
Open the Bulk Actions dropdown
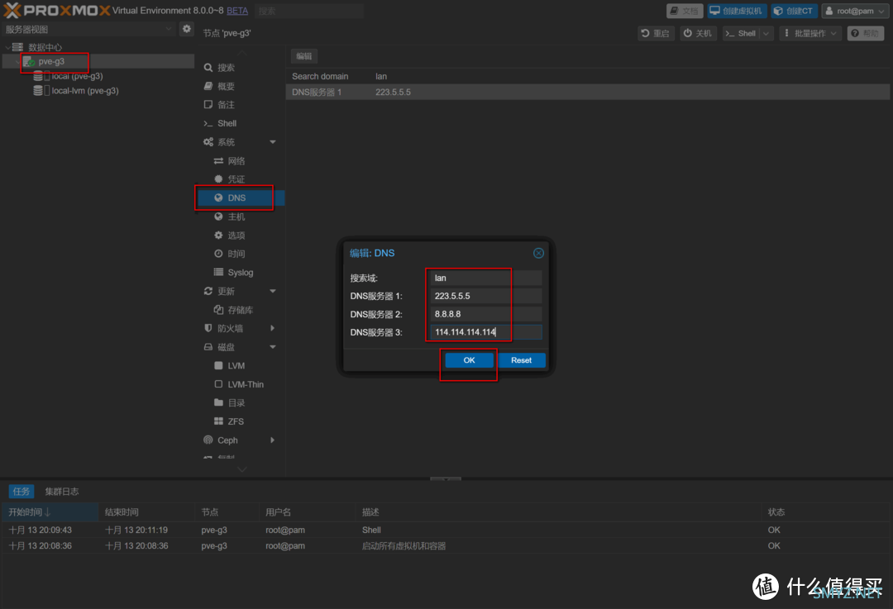pos(809,34)
